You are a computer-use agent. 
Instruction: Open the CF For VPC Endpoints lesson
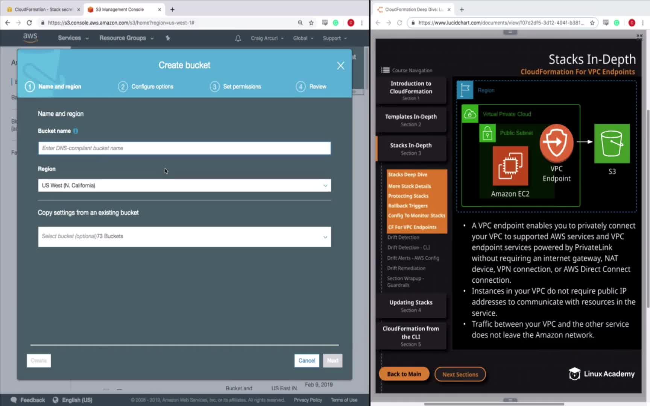412,227
